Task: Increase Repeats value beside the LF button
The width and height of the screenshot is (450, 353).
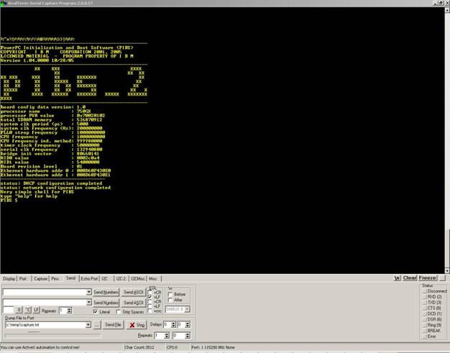Action: pyautogui.click(x=69, y=309)
